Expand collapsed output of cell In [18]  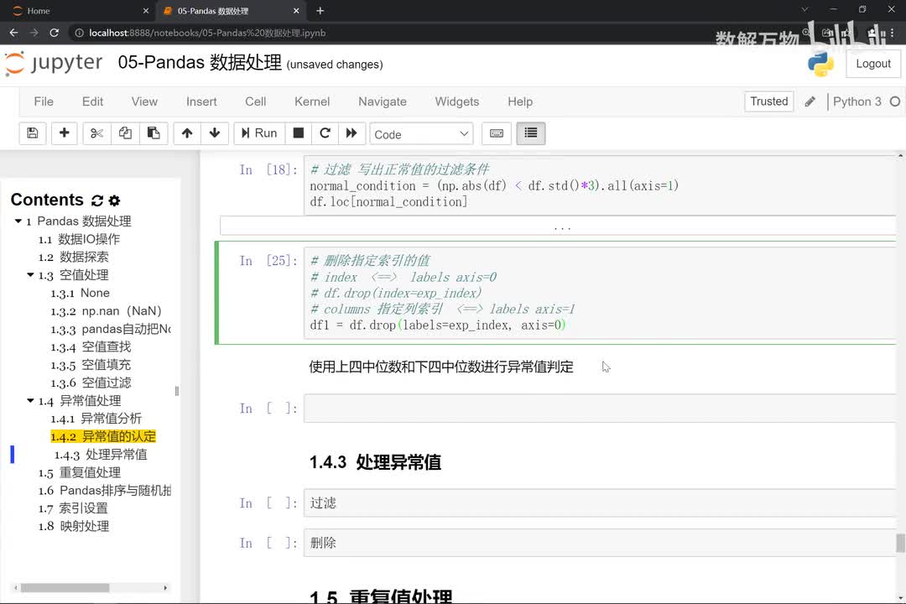pyautogui.click(x=558, y=226)
